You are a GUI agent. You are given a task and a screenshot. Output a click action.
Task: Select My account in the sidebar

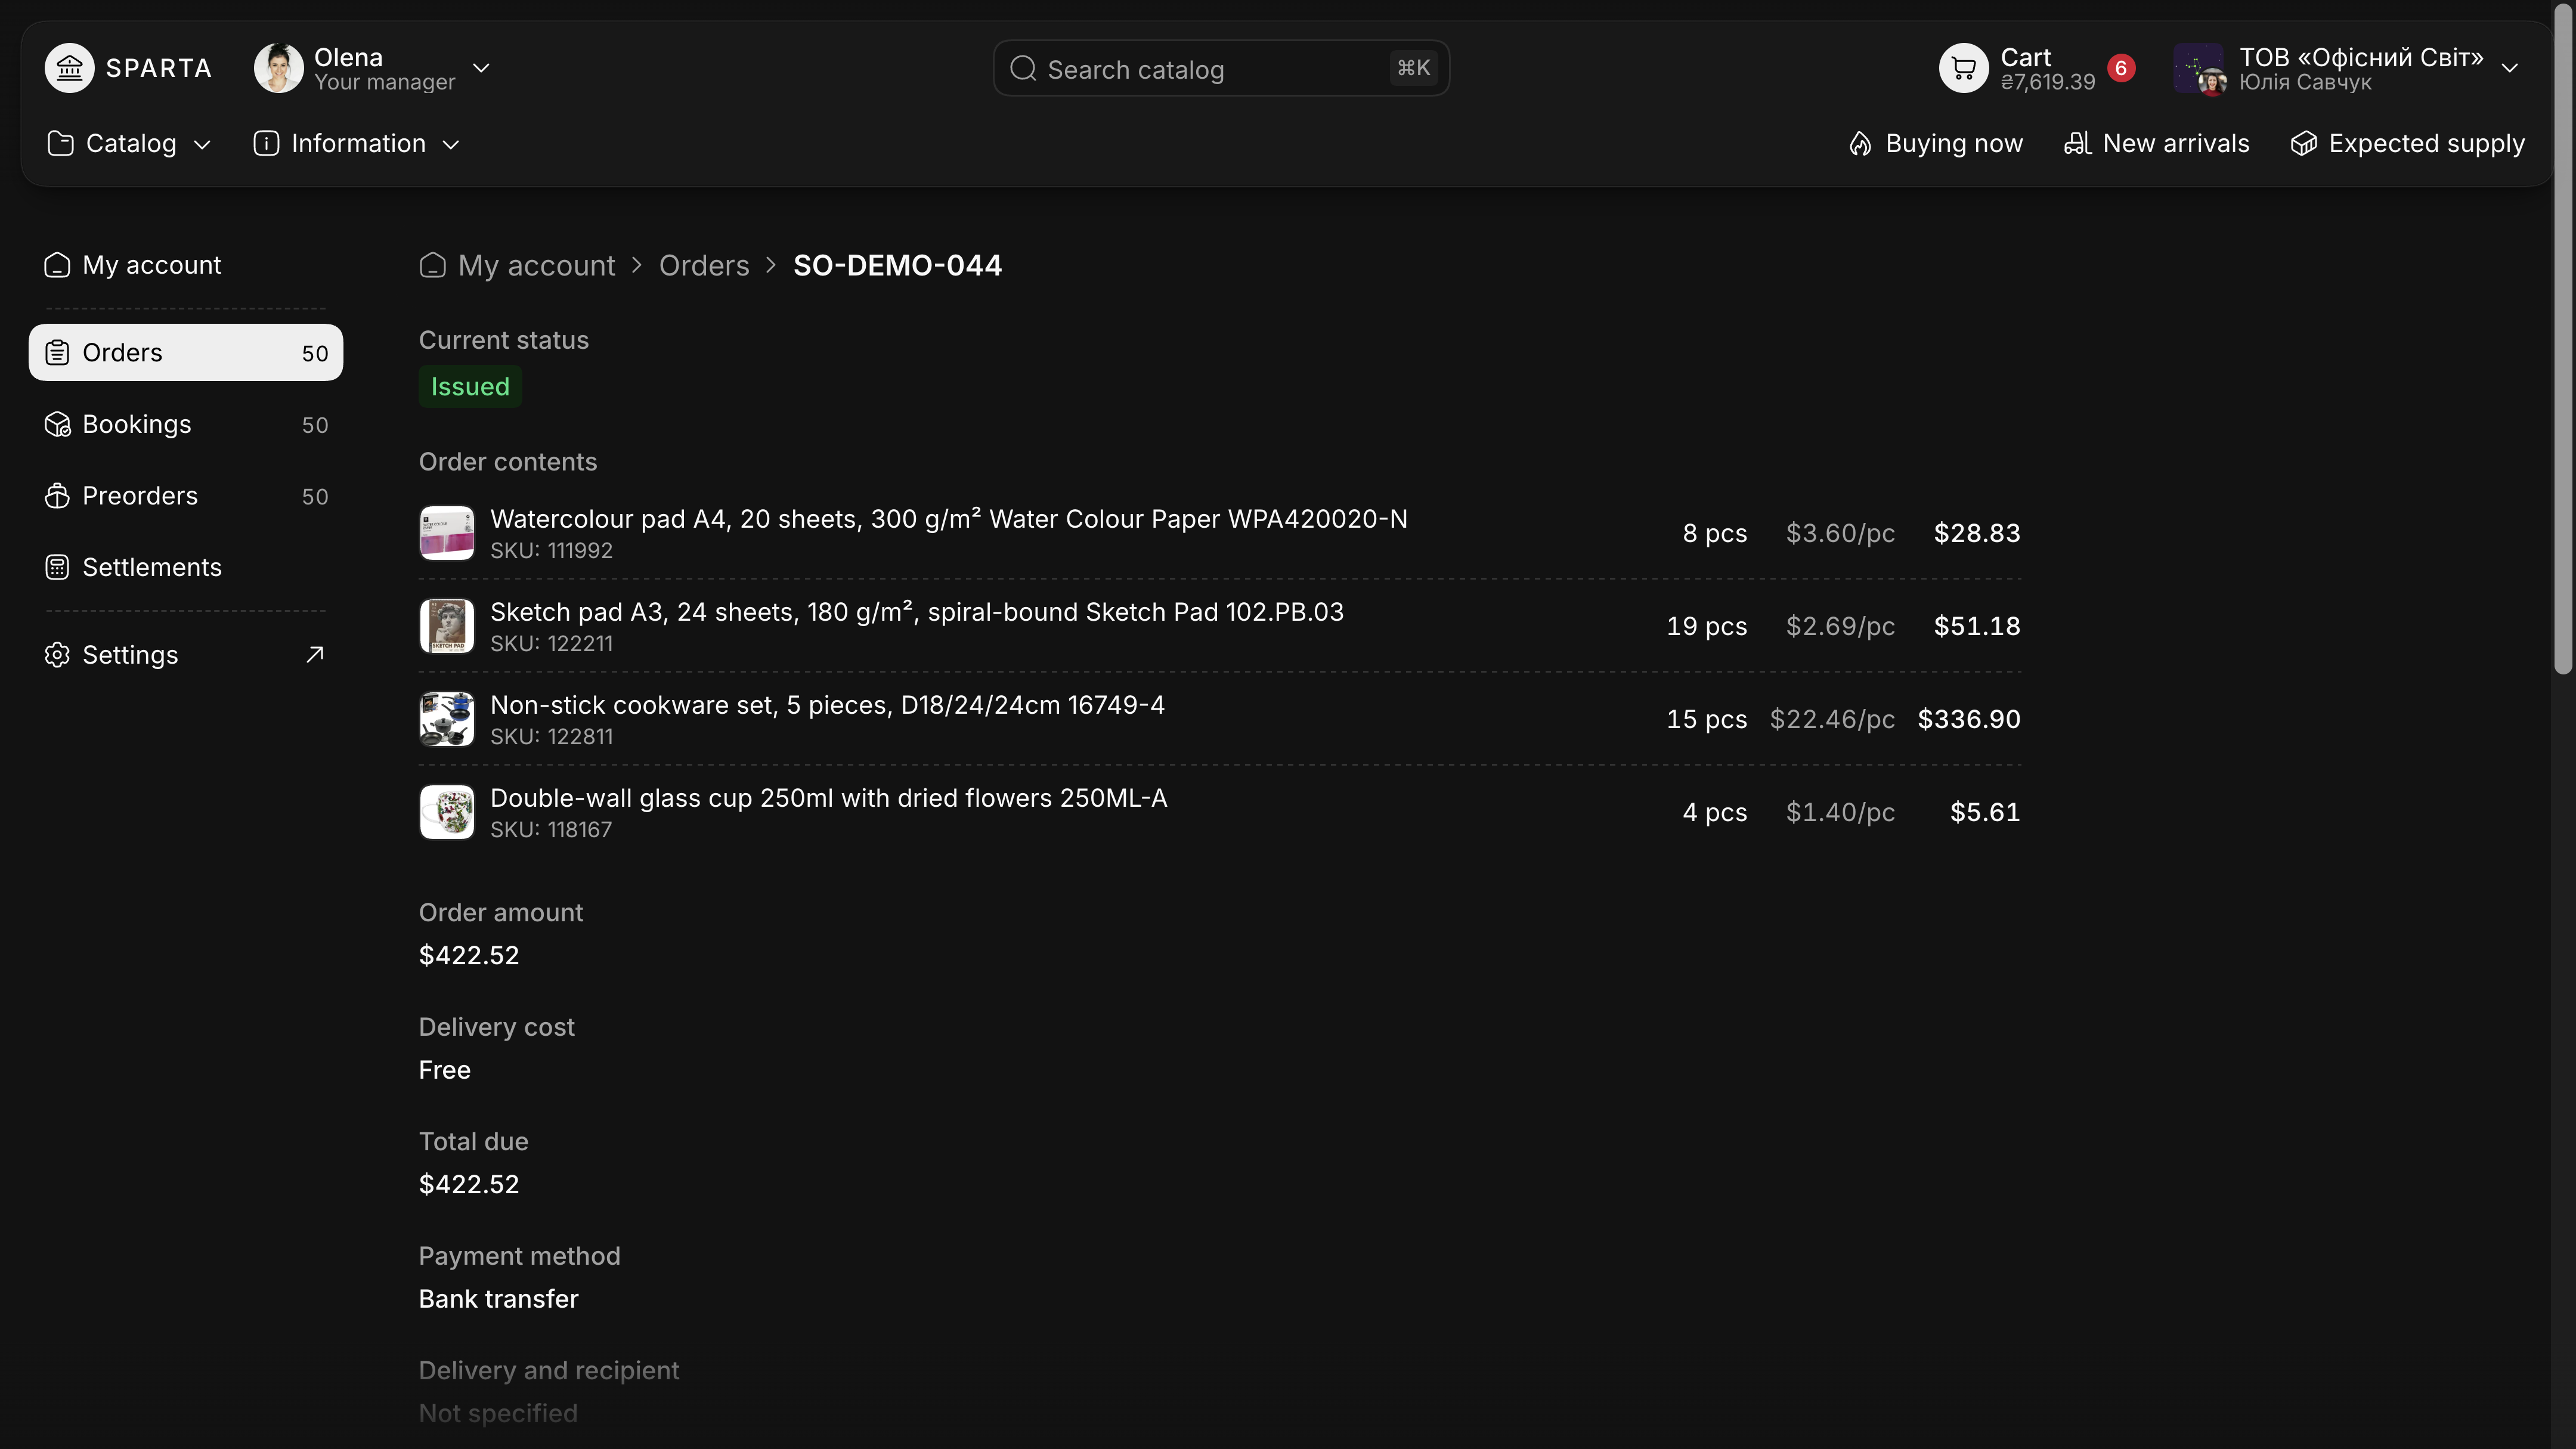click(186, 265)
